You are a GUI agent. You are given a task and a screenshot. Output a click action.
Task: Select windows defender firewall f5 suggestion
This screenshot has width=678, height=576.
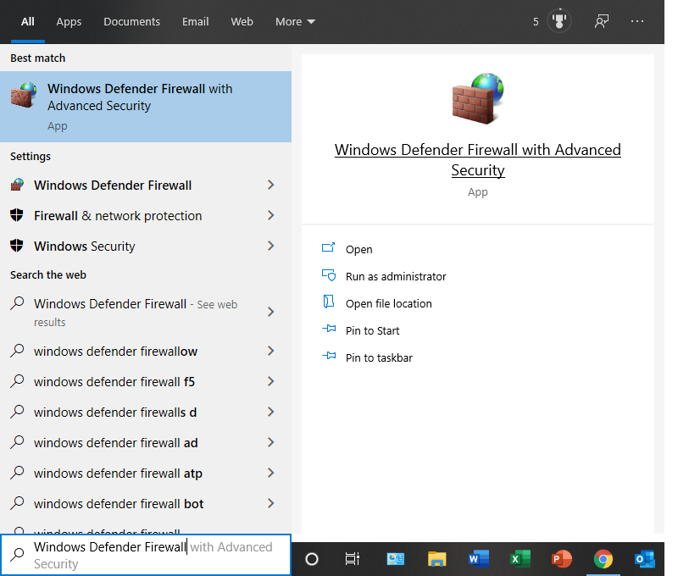[129, 381]
